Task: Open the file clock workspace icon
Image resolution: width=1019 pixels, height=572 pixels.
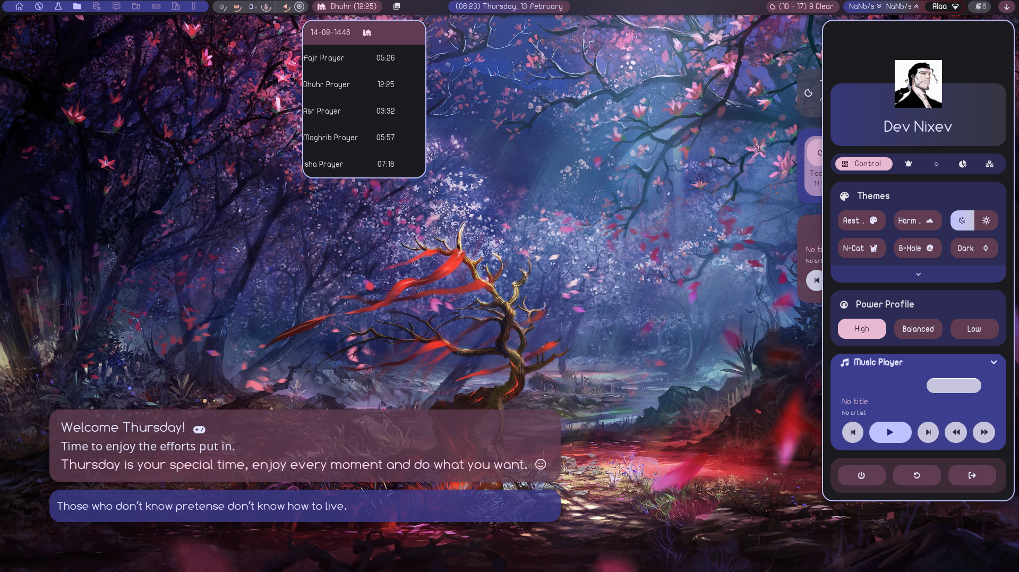Action: coord(176,6)
